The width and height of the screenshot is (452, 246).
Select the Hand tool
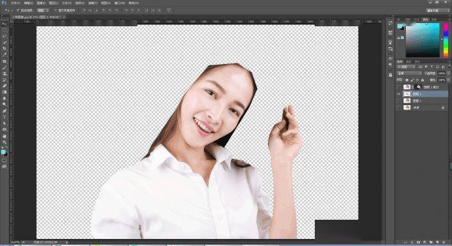[x=4, y=136]
